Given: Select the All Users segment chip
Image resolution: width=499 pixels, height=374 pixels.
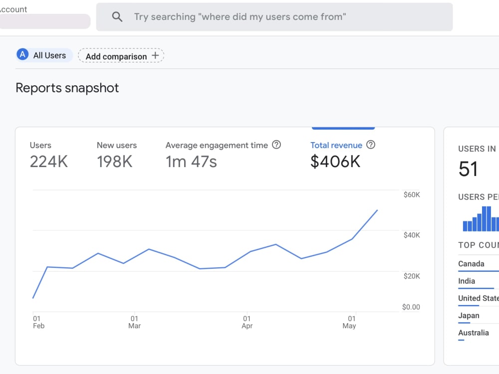Looking at the screenshot, I should tap(44, 55).
